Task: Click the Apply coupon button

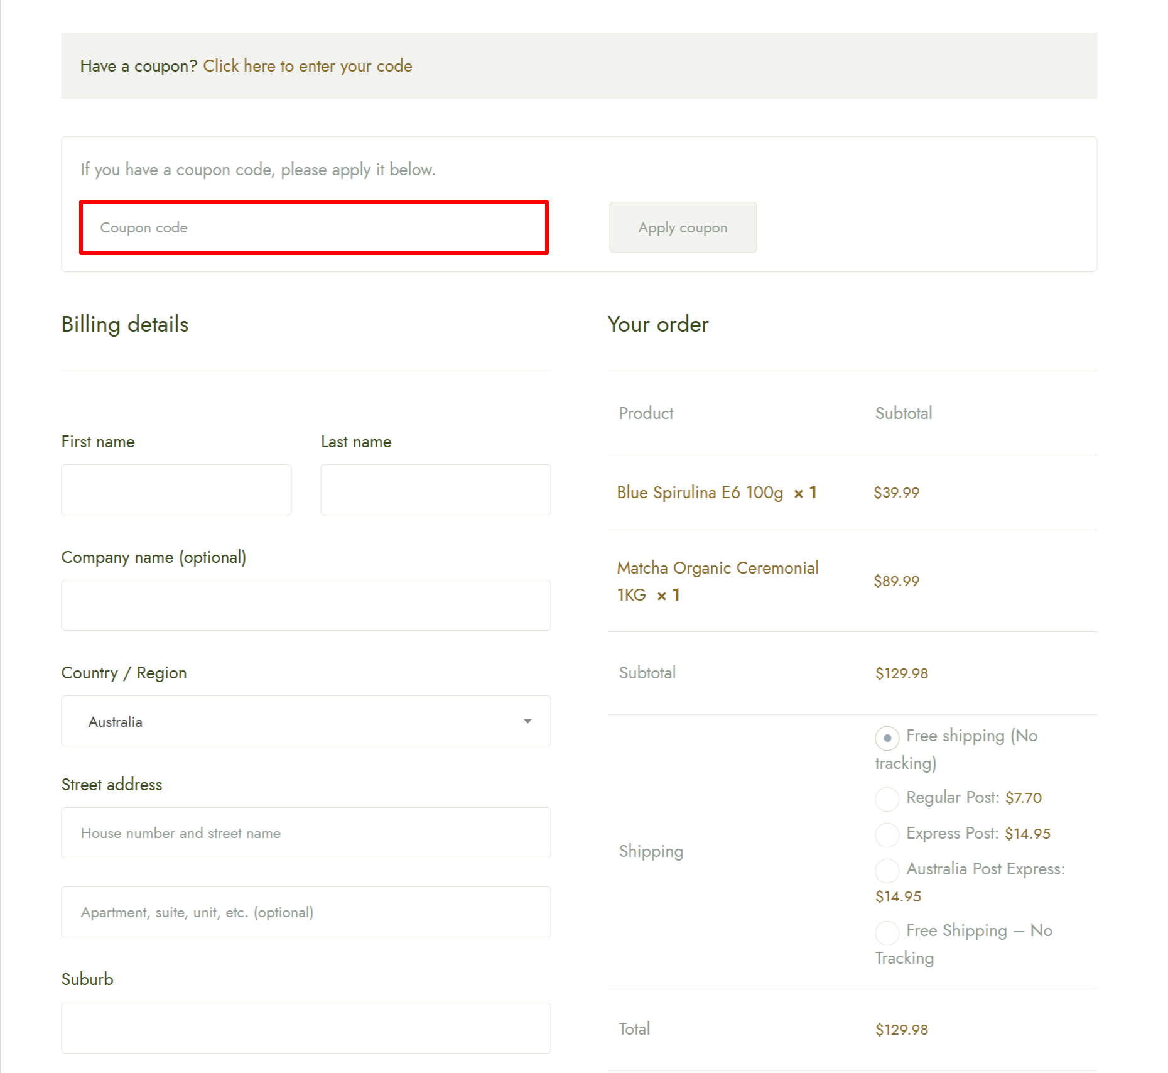Action: (x=683, y=227)
